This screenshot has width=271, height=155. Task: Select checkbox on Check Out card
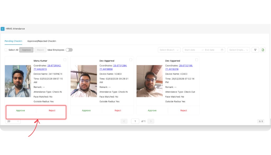196,60
